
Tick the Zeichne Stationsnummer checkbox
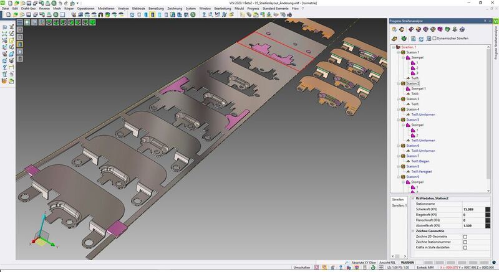coord(465,242)
